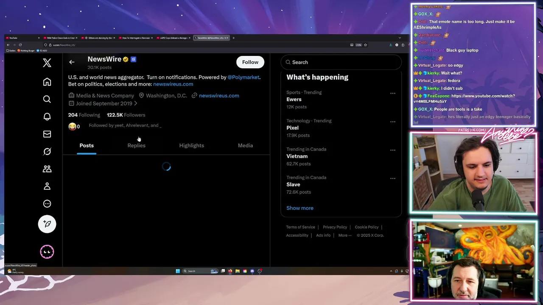This screenshot has height=305, width=543.
Task: Click the Follow button
Action: coord(250,62)
